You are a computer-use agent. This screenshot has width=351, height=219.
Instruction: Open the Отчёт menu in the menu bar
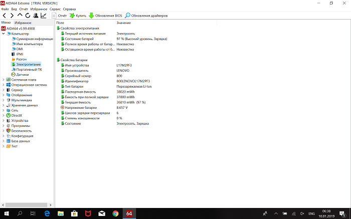[24, 9]
